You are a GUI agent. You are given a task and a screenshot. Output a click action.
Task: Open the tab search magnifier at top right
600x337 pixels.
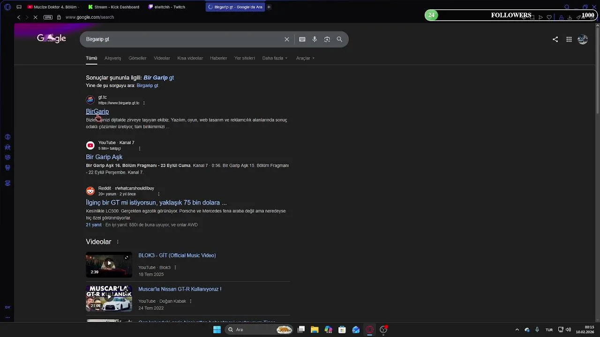click(567, 7)
